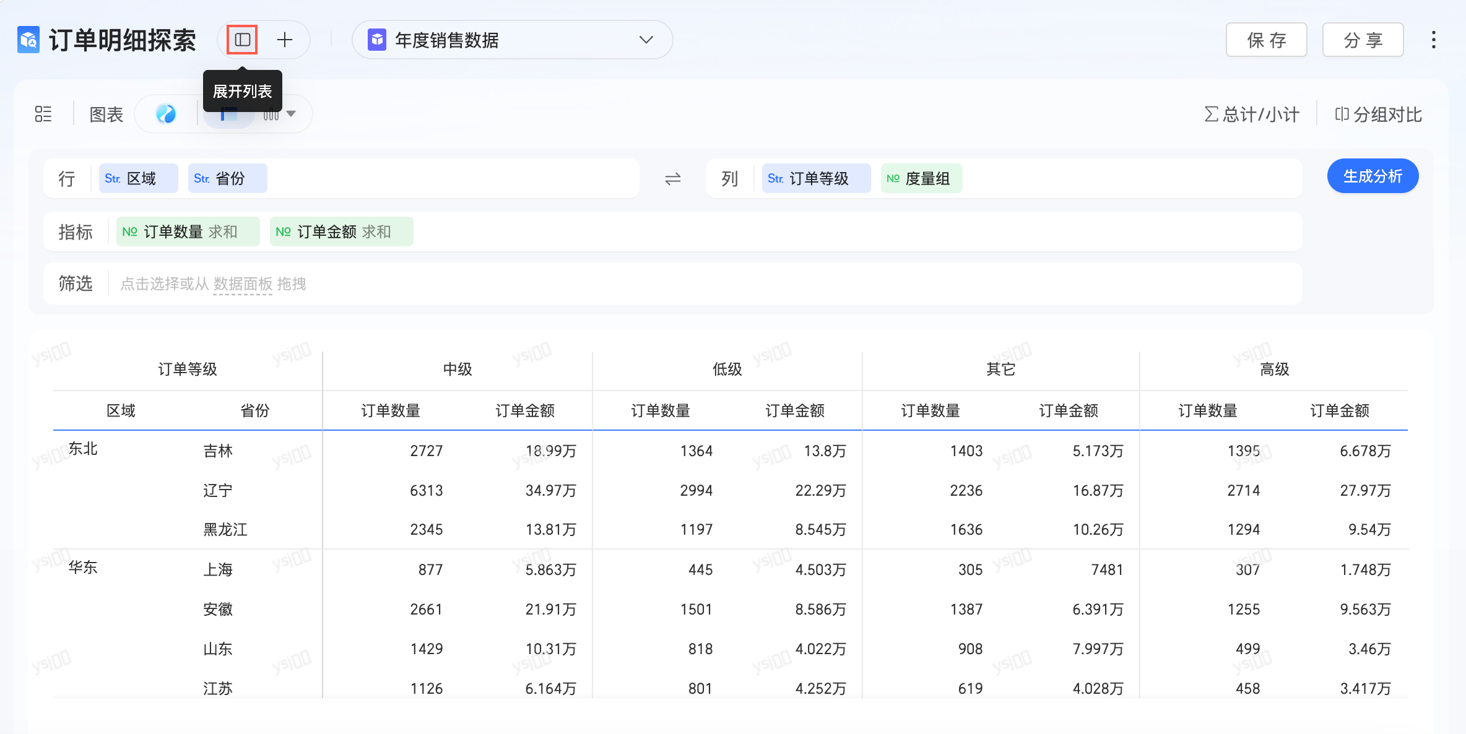The width and height of the screenshot is (1466, 734).
Task: Click the 订单等级 column field pill
Action: click(x=815, y=179)
